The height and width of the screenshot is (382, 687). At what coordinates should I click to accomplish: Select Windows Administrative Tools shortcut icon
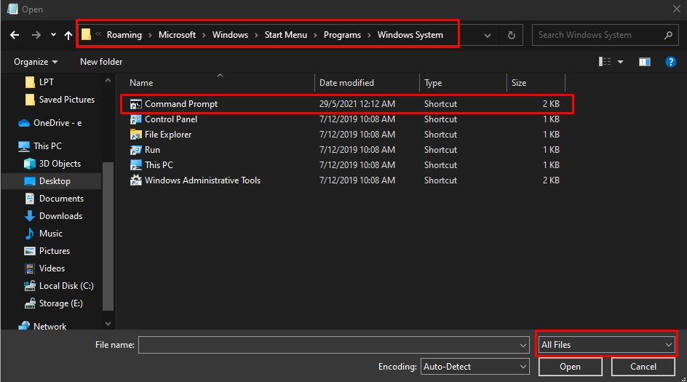point(136,180)
